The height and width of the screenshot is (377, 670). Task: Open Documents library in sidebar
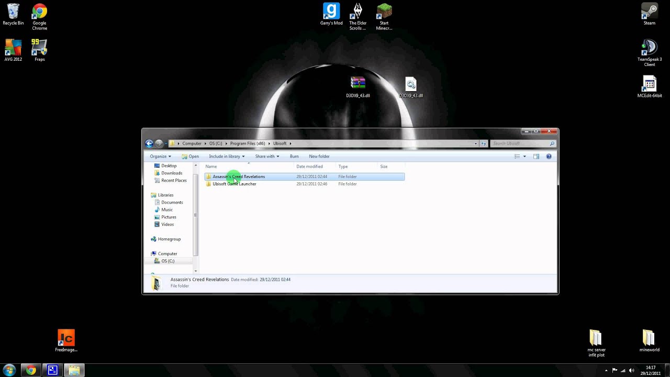[x=172, y=203]
